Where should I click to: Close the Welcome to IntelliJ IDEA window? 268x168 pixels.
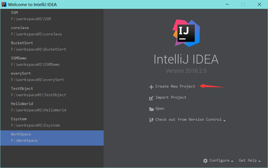(x=259, y=4)
